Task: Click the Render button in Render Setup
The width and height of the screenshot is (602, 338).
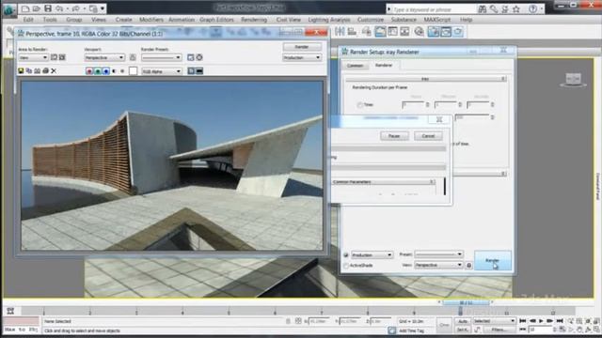Action: 493,261
